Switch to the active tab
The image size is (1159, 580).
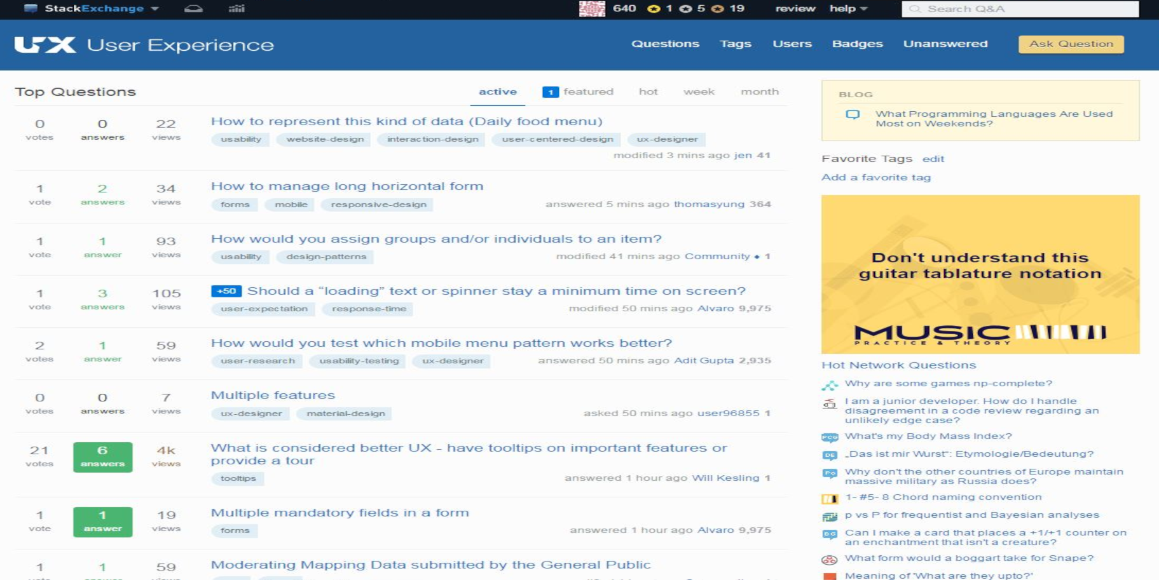498,92
